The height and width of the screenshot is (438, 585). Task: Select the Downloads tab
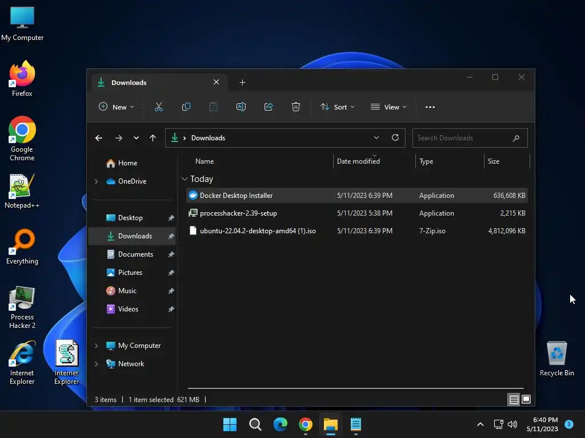(160, 82)
